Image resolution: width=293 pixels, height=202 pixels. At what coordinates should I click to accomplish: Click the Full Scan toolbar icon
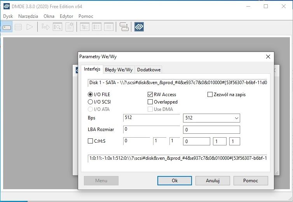[x=45, y=27]
